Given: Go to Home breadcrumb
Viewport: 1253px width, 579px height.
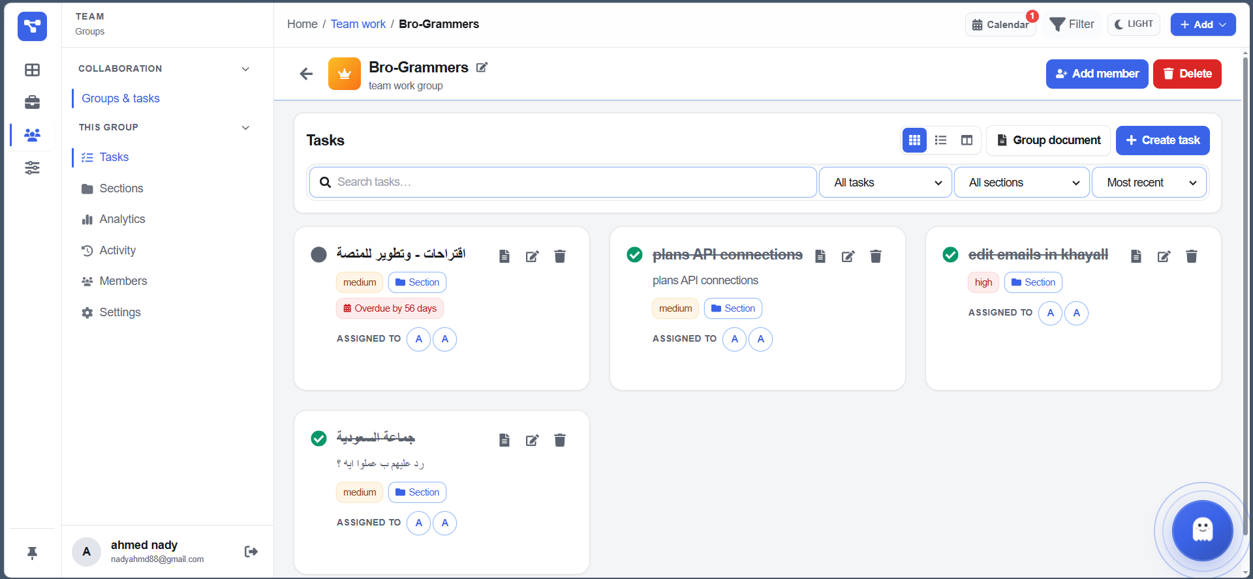Looking at the screenshot, I should 302,24.
